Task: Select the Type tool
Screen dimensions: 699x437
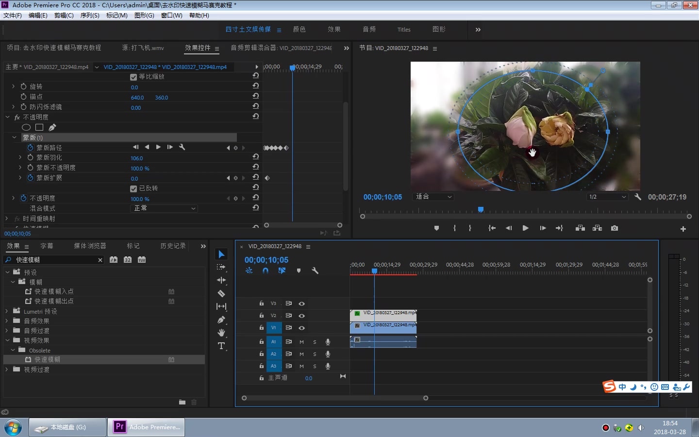Action: (221, 346)
